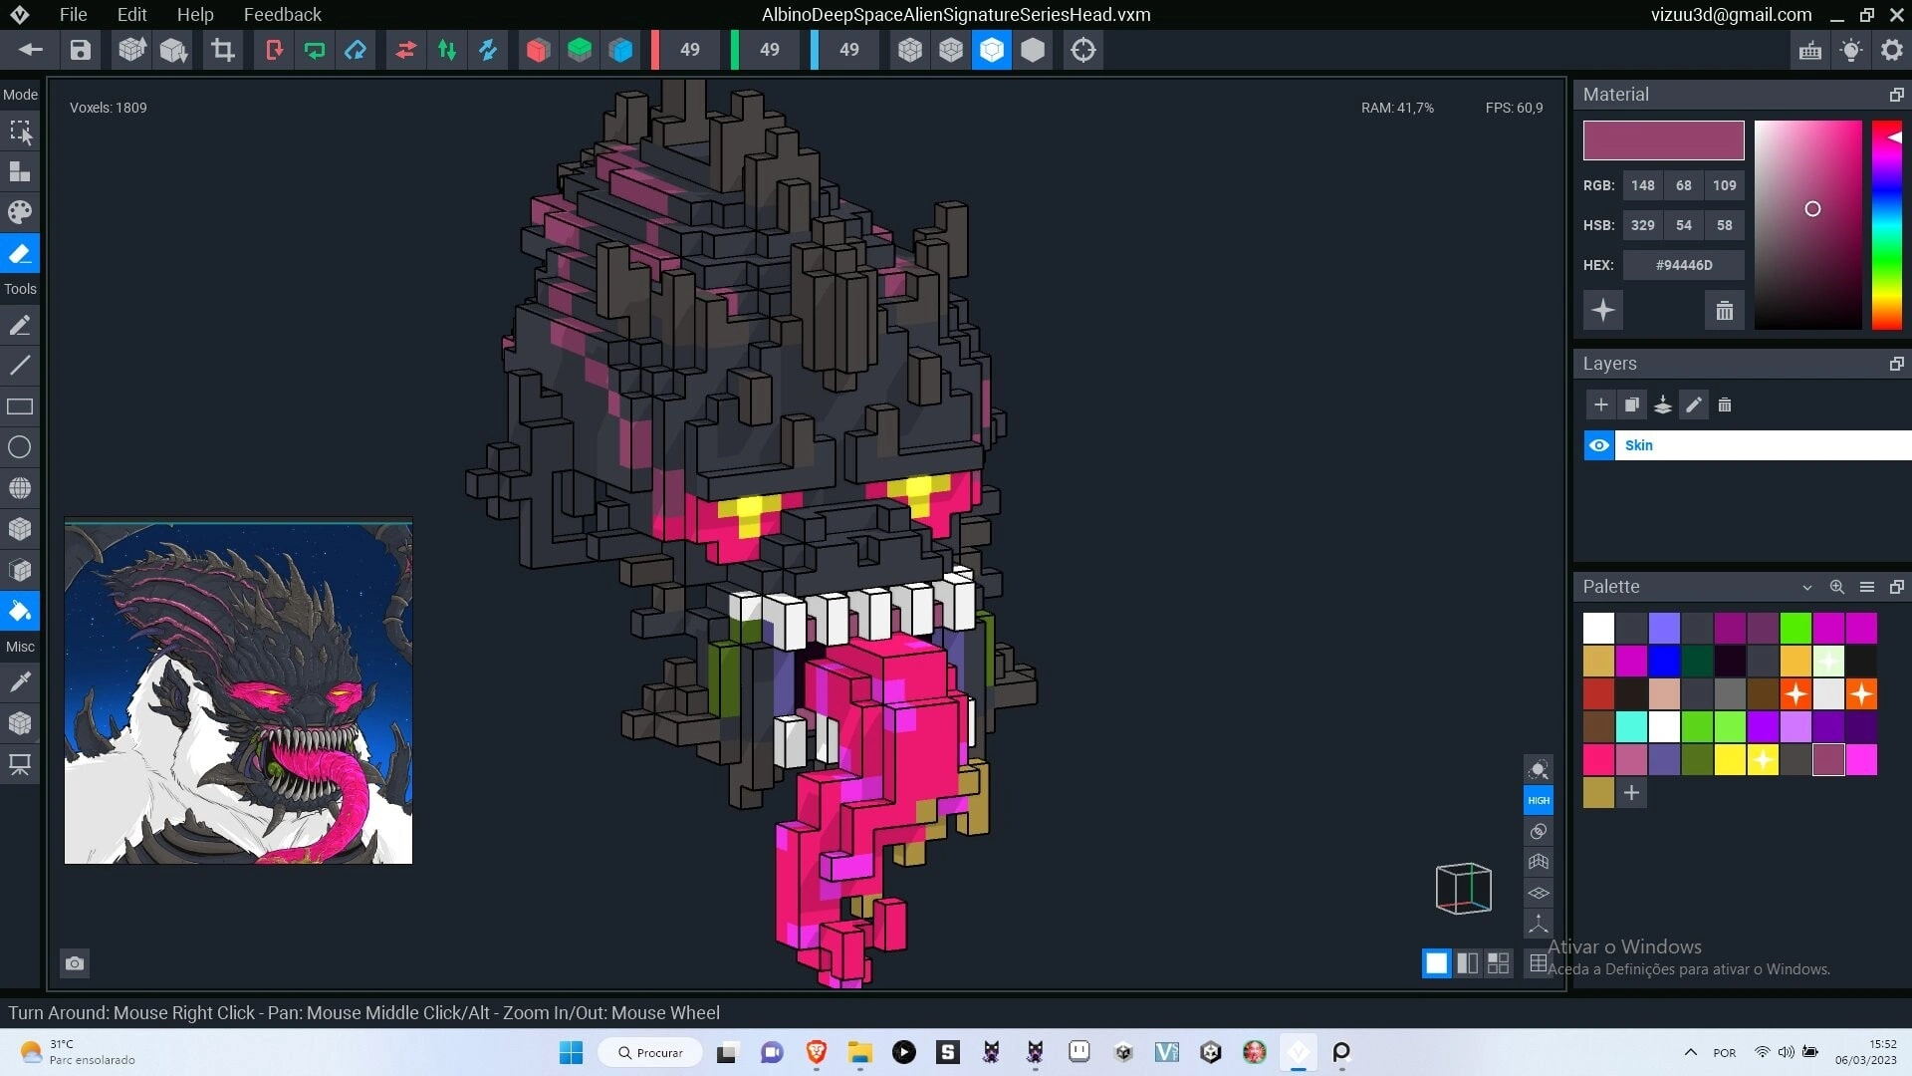Click the export model cube icon

174,50
